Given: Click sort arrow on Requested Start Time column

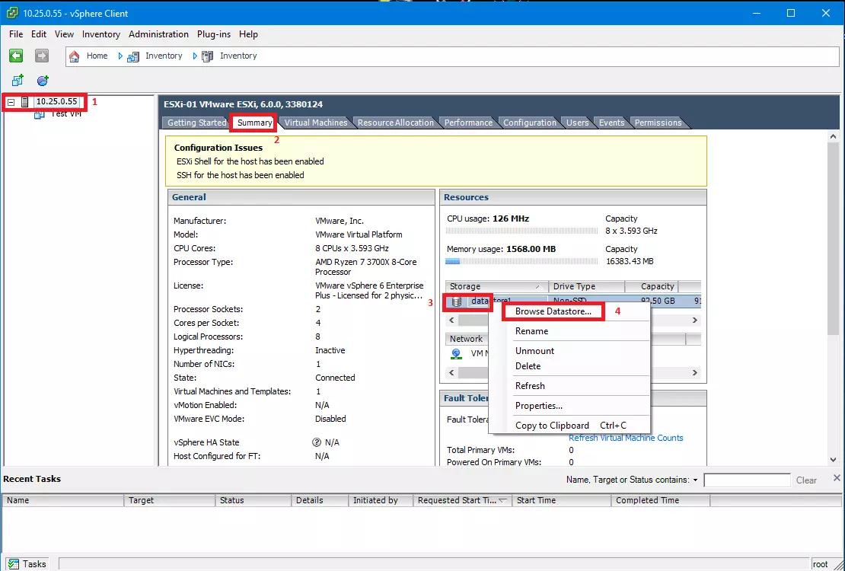Looking at the screenshot, I should click(502, 500).
